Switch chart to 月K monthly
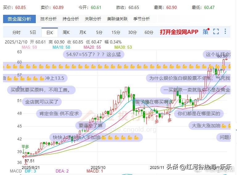Viewport: 237px width, 175px height. click(x=83, y=32)
